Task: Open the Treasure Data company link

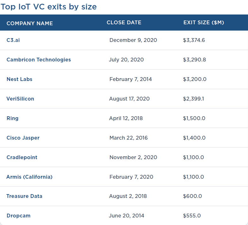Action: click(x=24, y=196)
